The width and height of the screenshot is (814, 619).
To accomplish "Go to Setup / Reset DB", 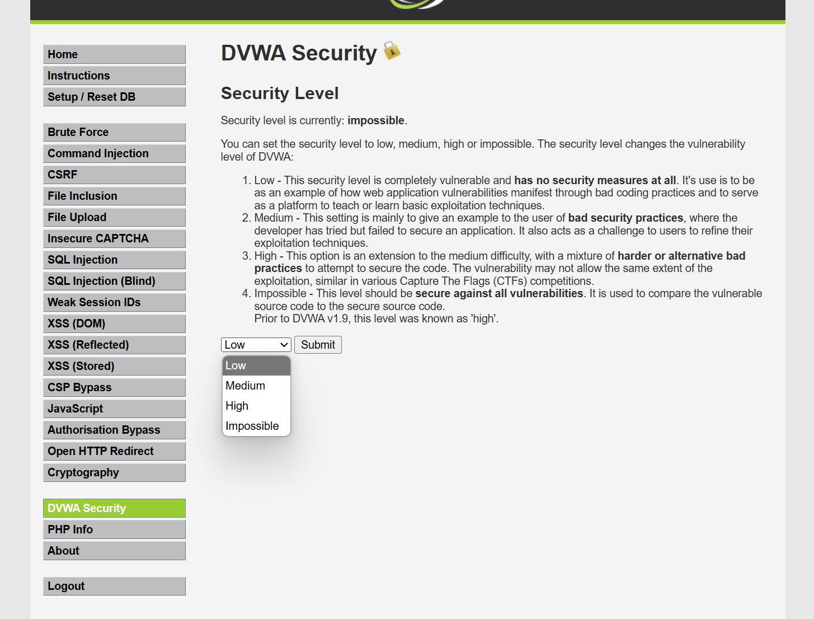I will tap(114, 97).
